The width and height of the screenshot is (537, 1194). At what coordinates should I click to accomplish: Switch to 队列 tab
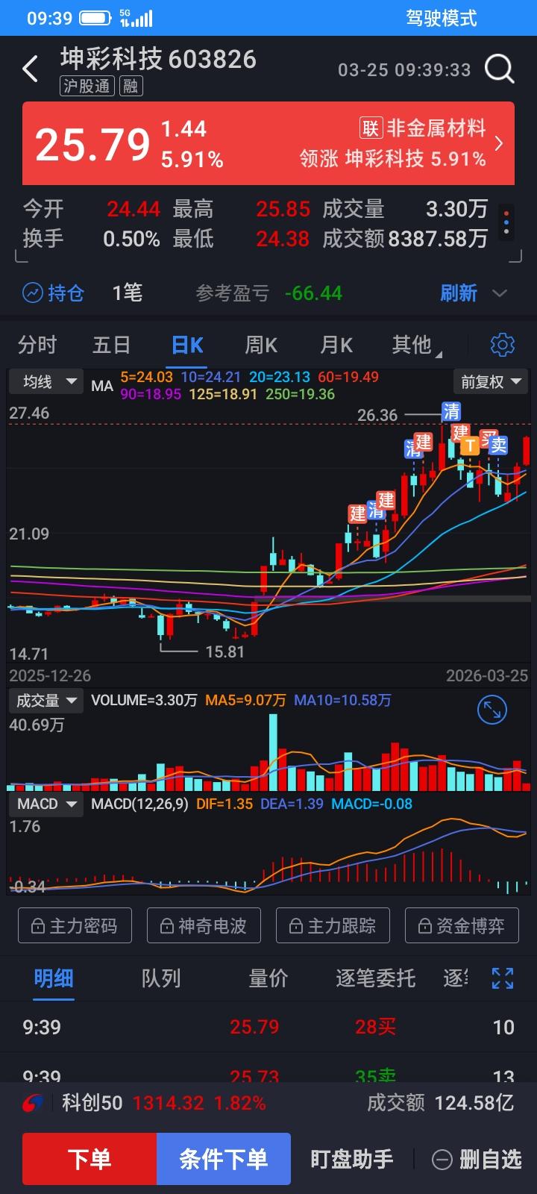161,978
